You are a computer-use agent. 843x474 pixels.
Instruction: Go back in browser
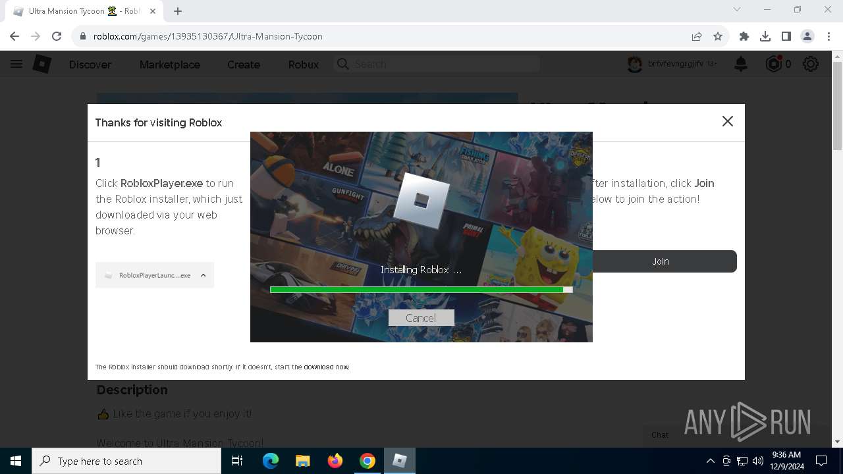click(x=14, y=36)
